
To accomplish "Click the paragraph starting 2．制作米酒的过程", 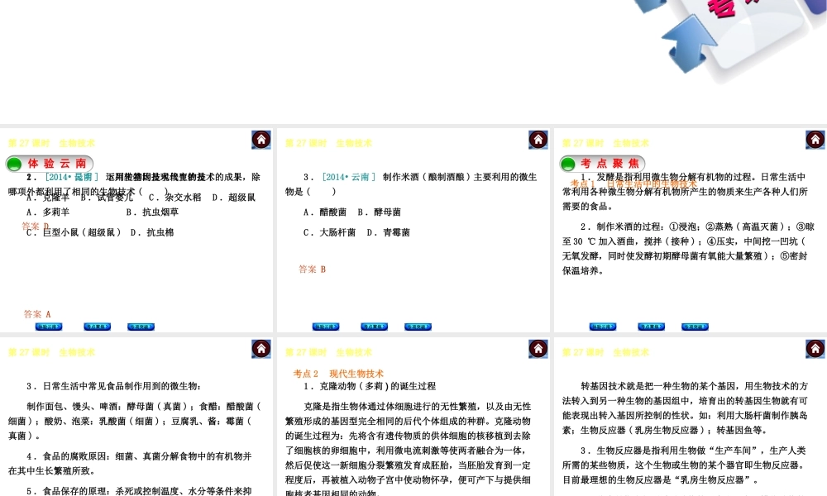I will (x=688, y=249).
